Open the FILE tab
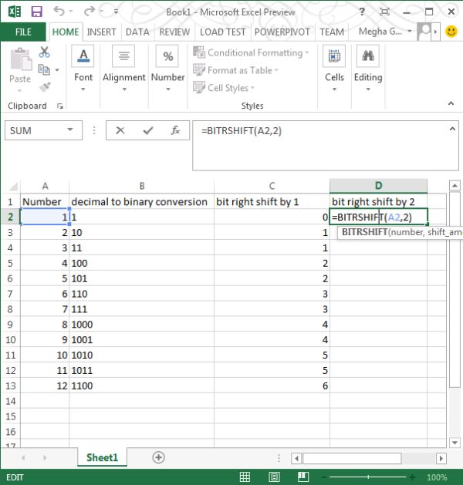This screenshot has height=485, width=463. [23, 32]
